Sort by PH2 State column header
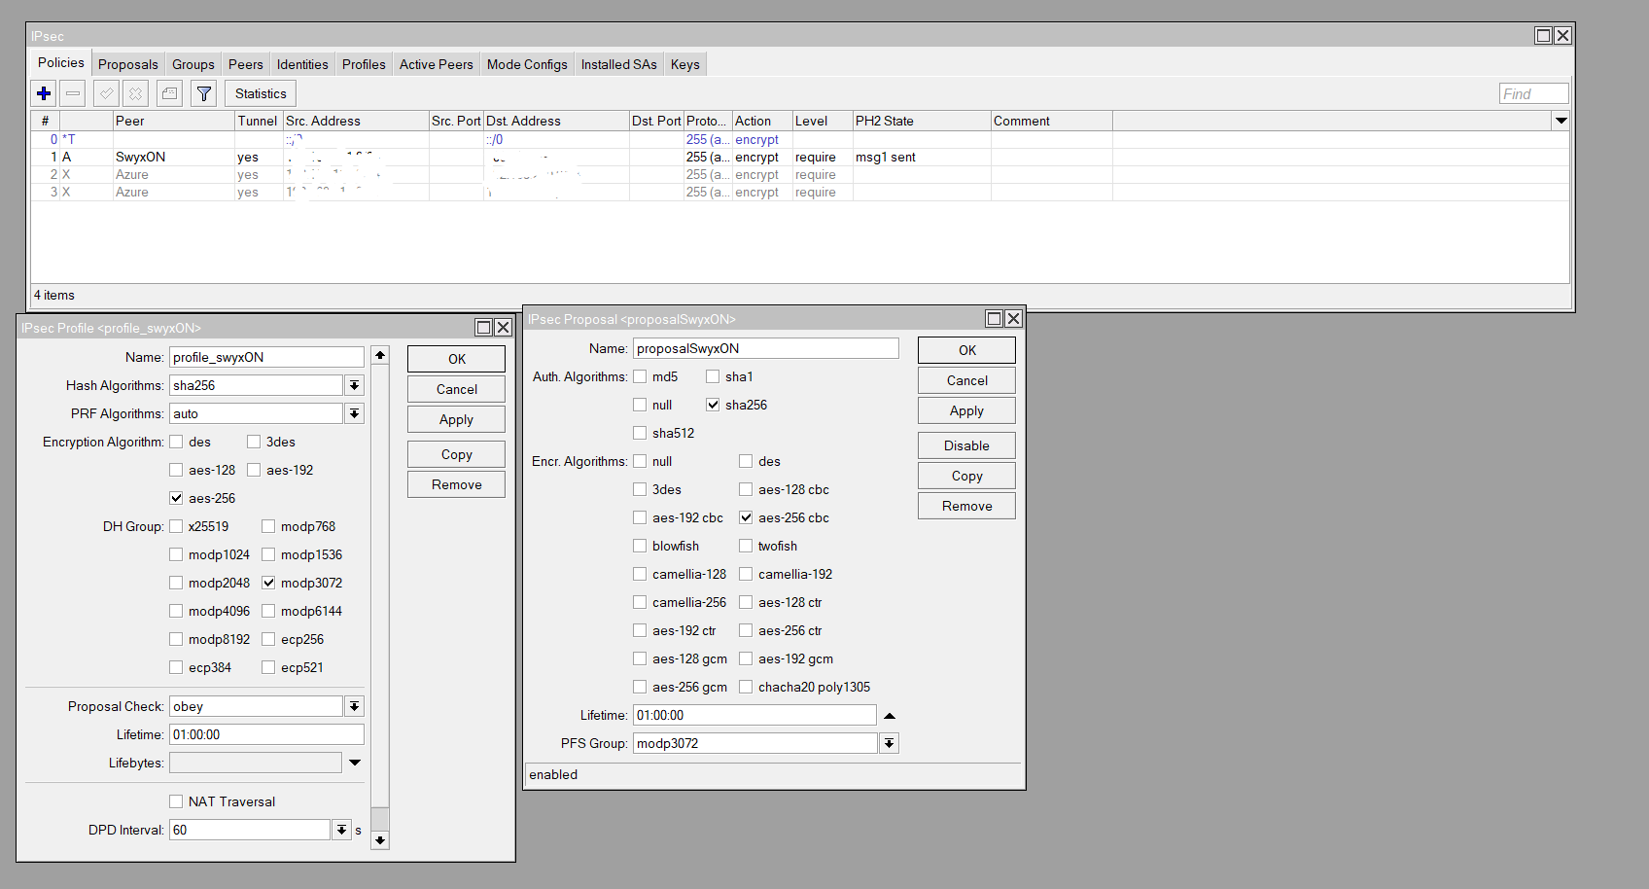The width and height of the screenshot is (1649, 889). (922, 121)
